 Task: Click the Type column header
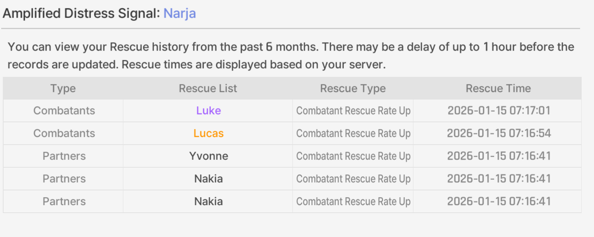63,88
